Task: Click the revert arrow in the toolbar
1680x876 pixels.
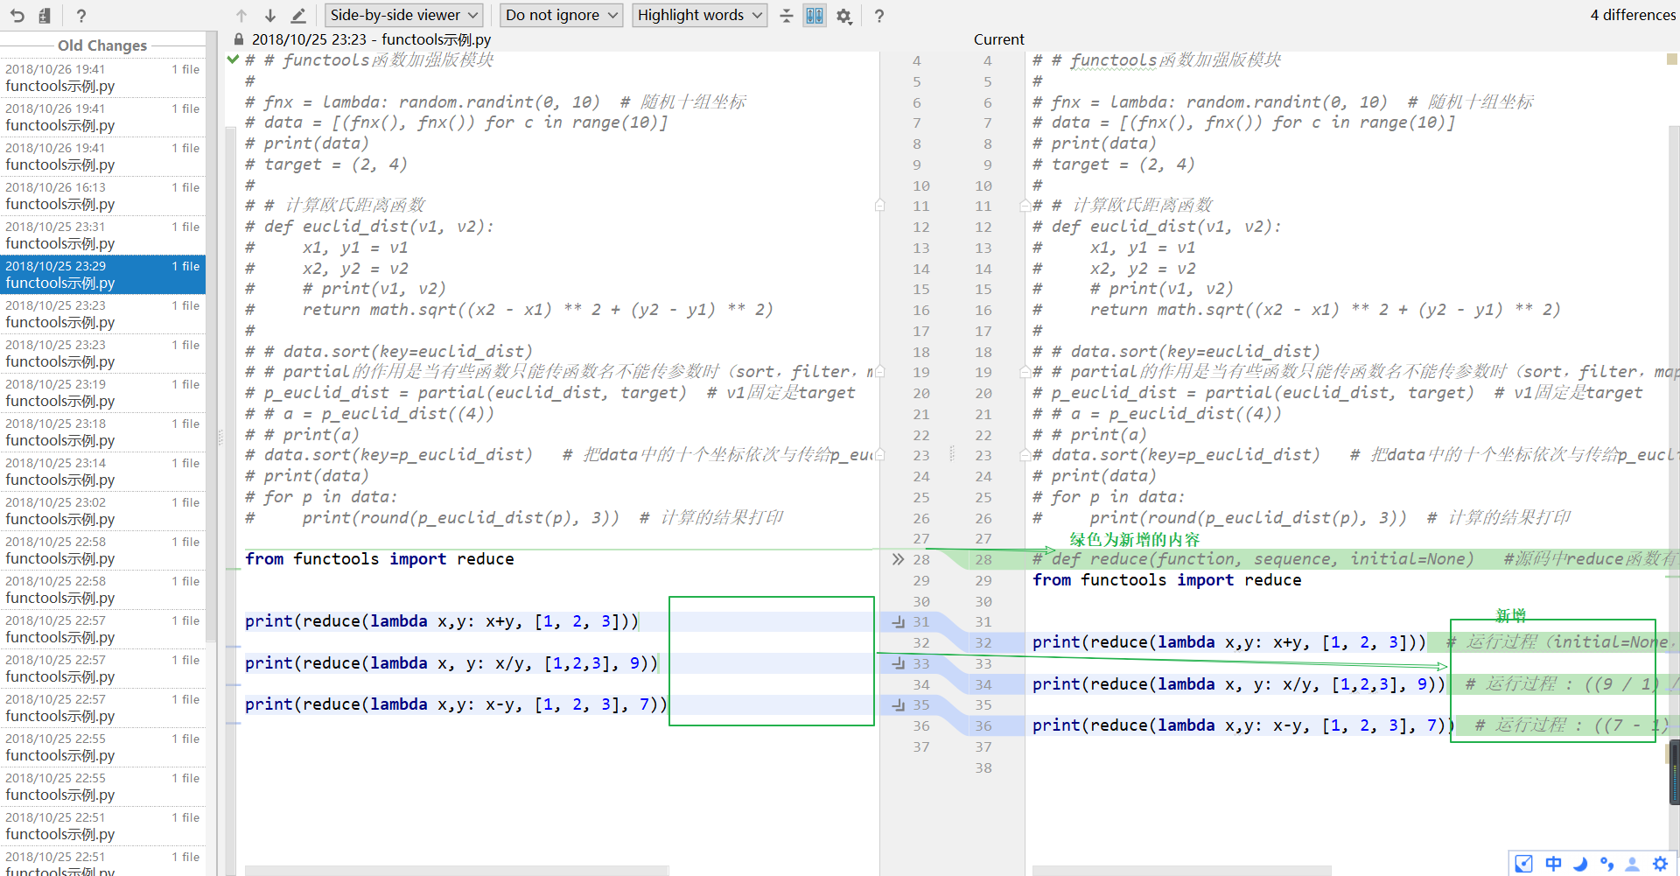Action: 17,15
